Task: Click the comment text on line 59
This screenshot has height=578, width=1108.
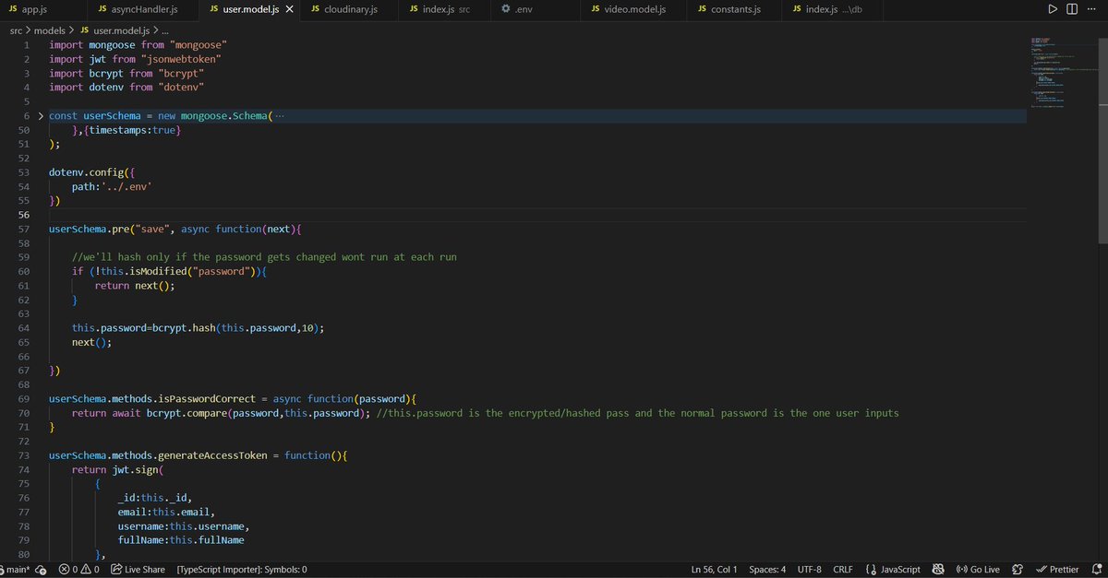Action: click(264, 256)
